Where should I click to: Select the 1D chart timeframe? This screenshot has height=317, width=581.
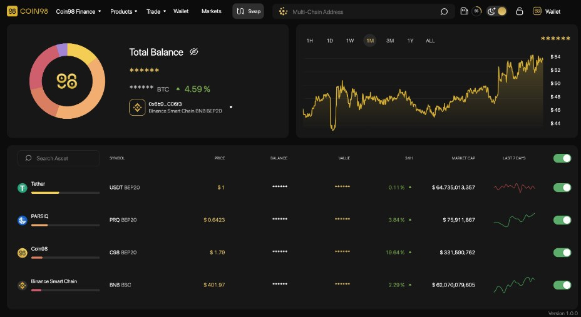pyautogui.click(x=330, y=41)
